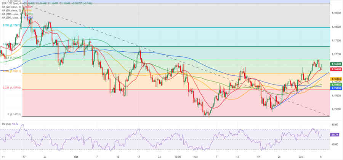The image size is (343, 160).
Task: Click the Dec date on time axis
Action: coord(301,156)
